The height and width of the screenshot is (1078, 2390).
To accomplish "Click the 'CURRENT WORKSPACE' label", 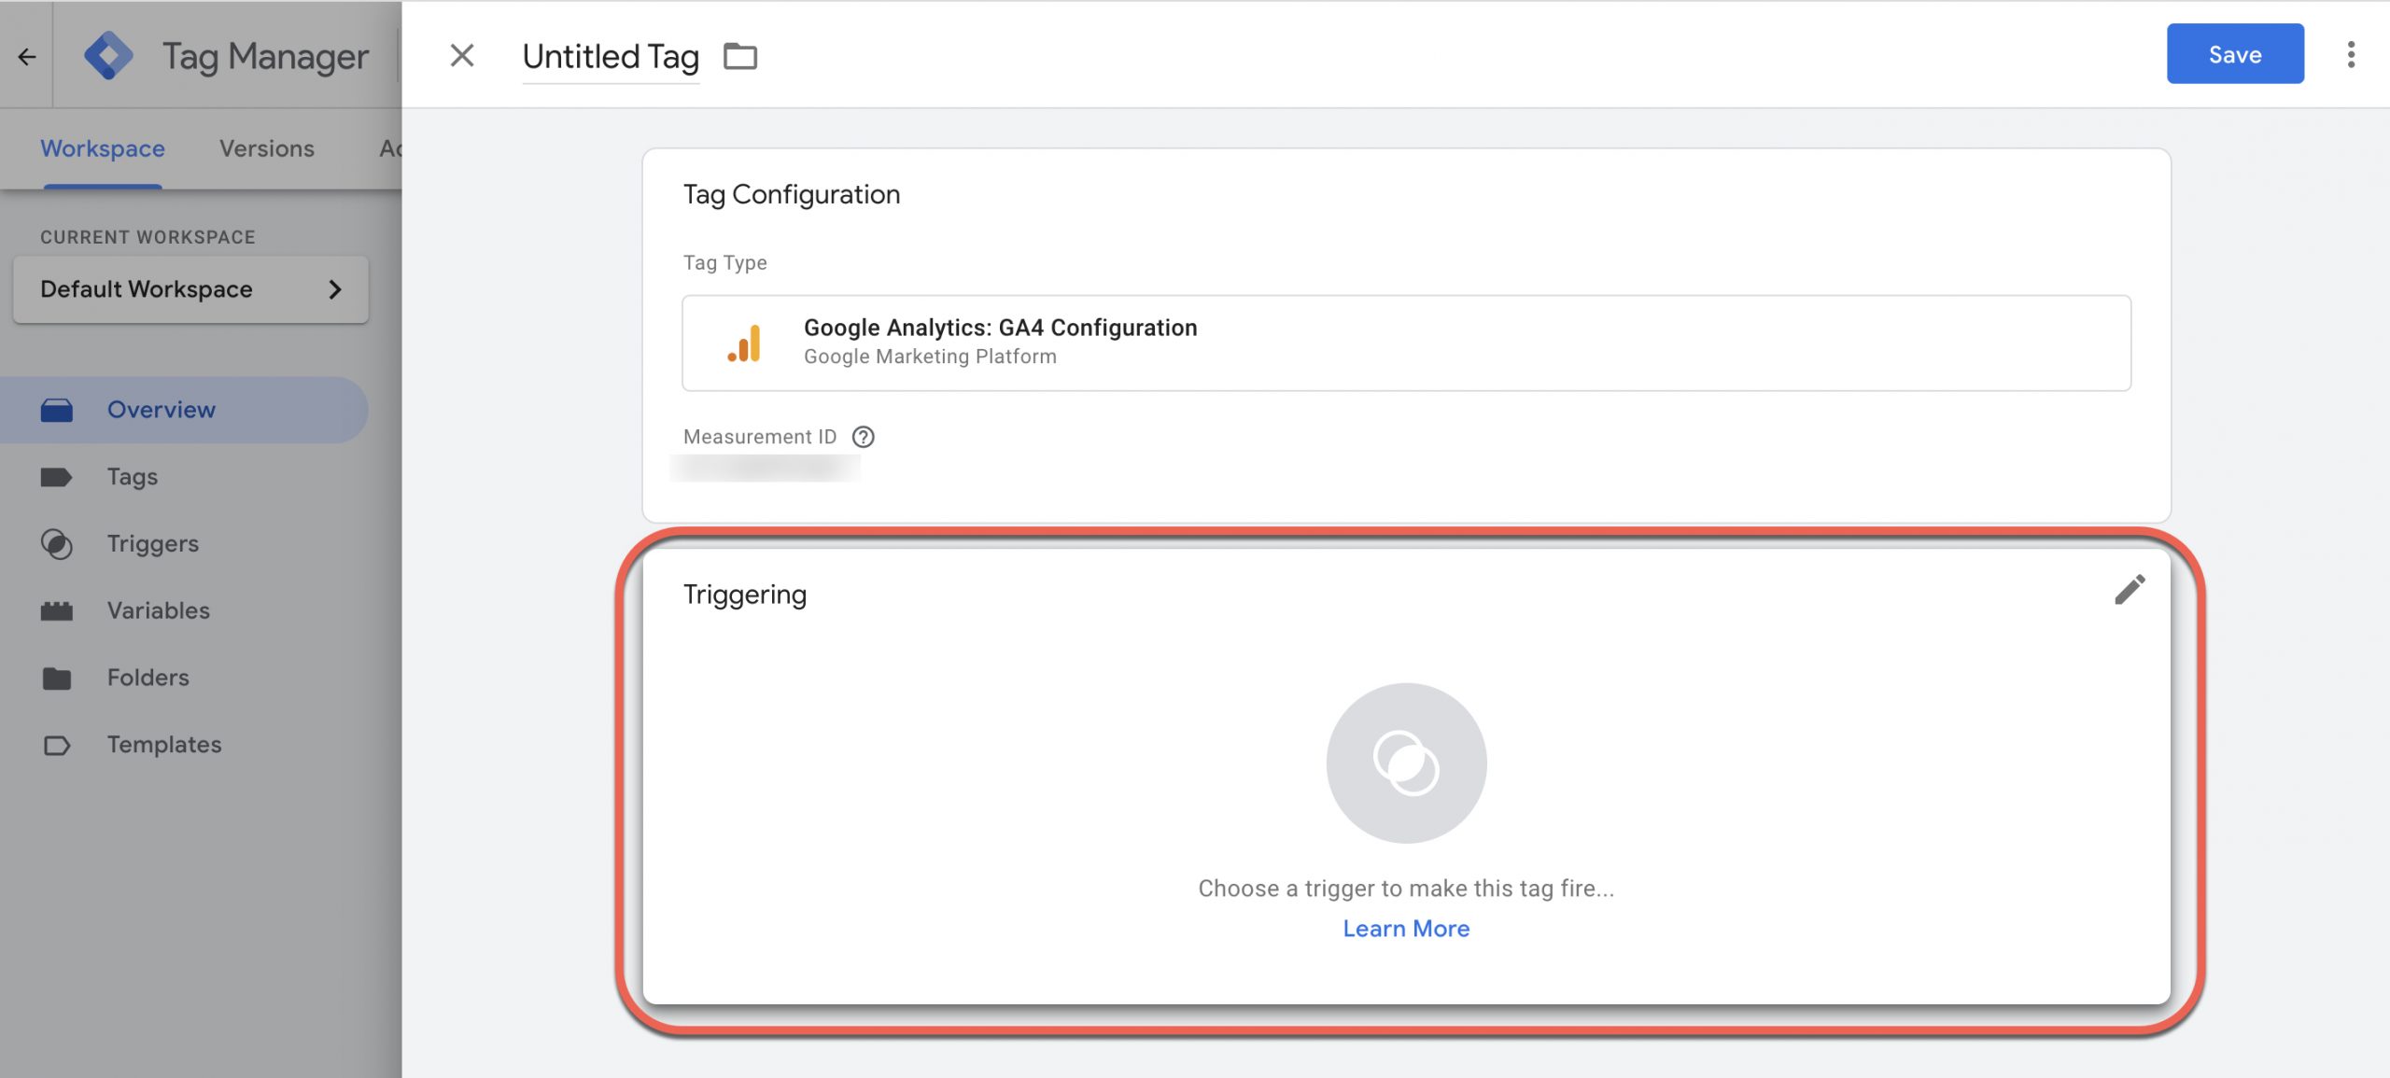I will coord(148,237).
